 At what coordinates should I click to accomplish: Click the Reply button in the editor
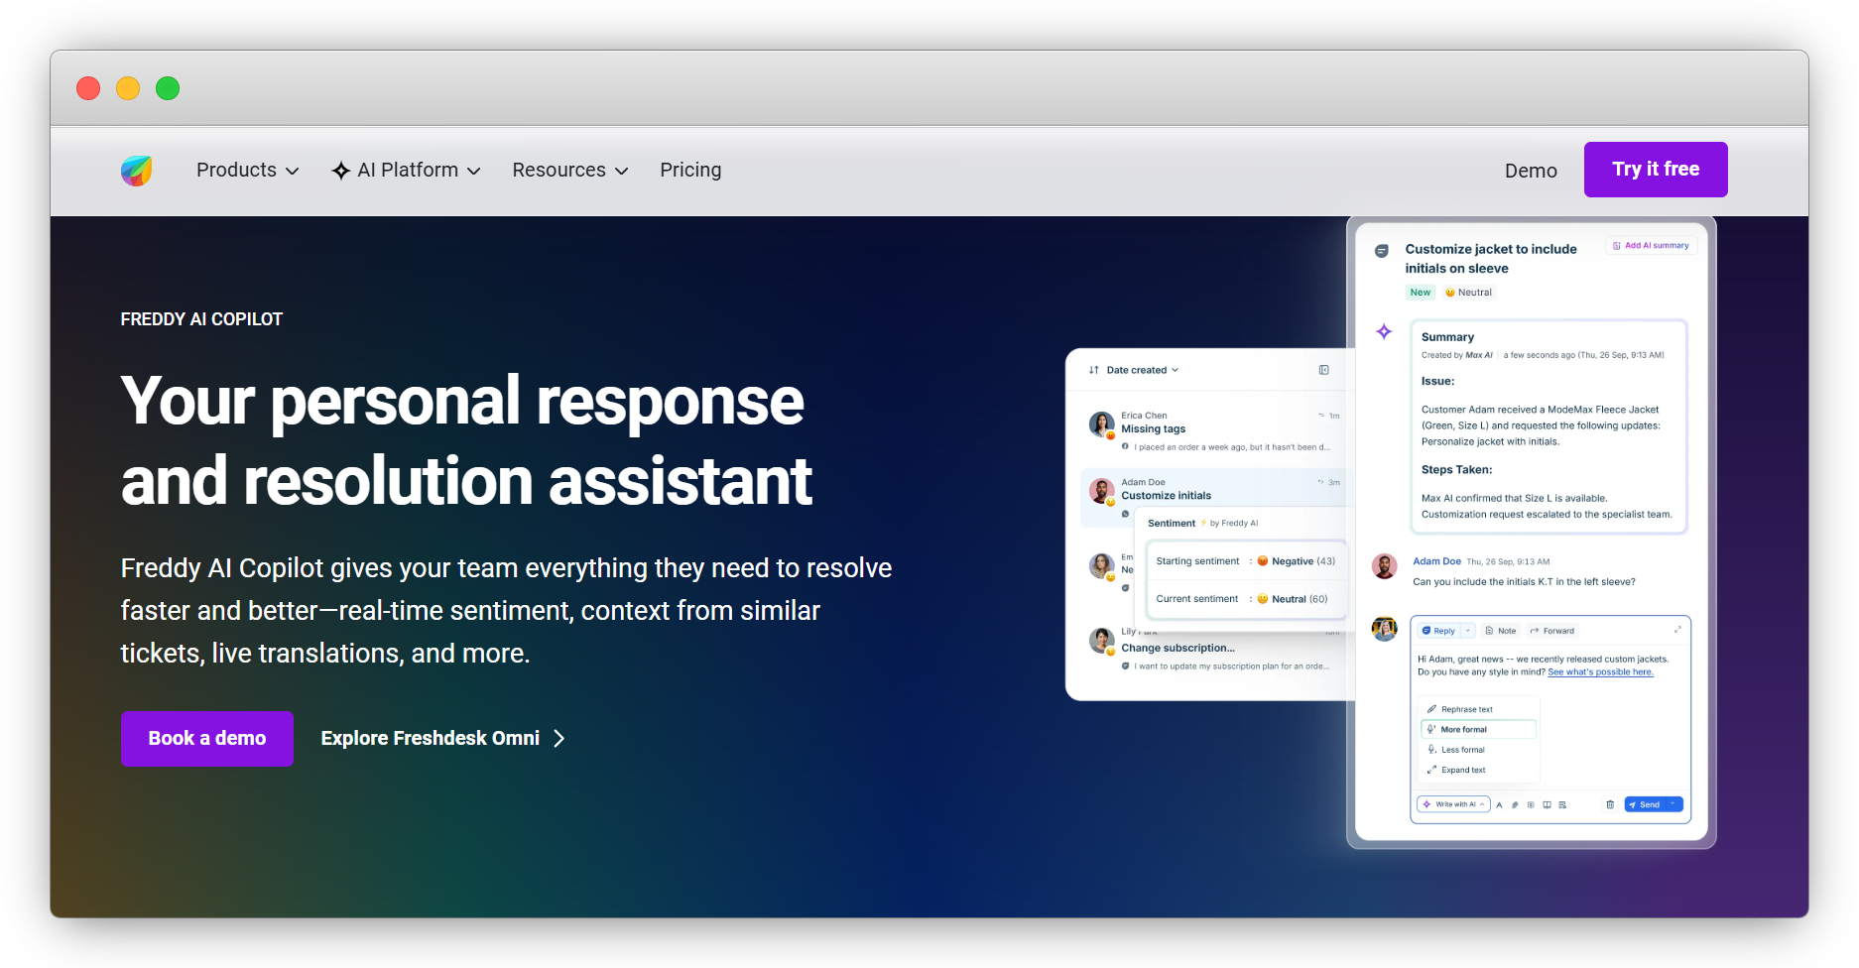click(x=1438, y=631)
